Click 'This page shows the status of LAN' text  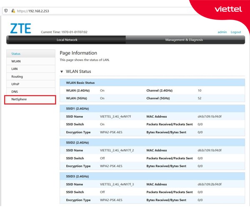click(85, 60)
